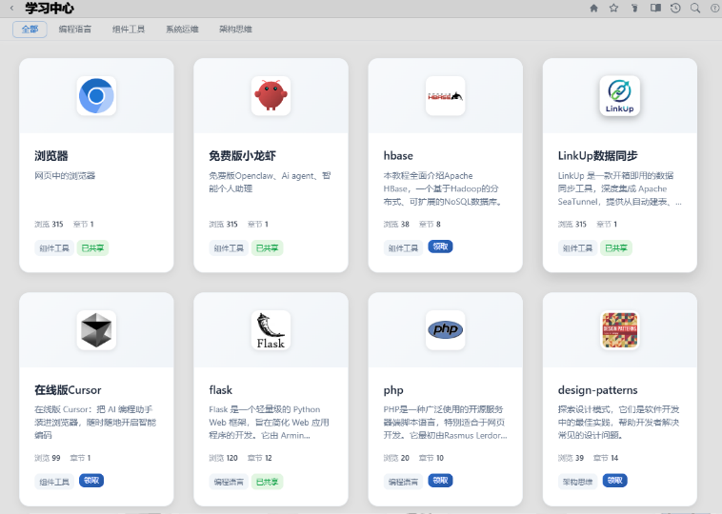Click 浏览 99 stat on Cursor card
This screenshot has height=514, width=722.
(48, 458)
